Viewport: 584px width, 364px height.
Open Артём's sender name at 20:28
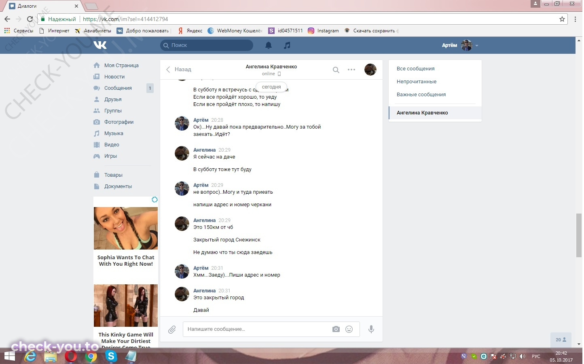coord(201,120)
